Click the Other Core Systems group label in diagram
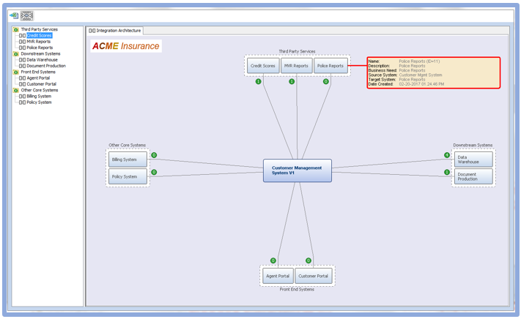Image resolution: width=521 pixels, height=319 pixels. (128, 146)
